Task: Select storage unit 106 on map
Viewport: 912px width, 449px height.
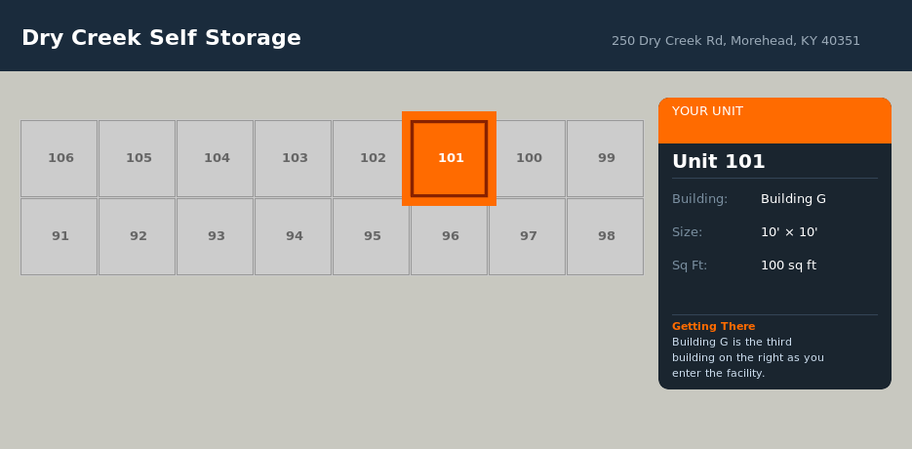Action: click(x=59, y=158)
